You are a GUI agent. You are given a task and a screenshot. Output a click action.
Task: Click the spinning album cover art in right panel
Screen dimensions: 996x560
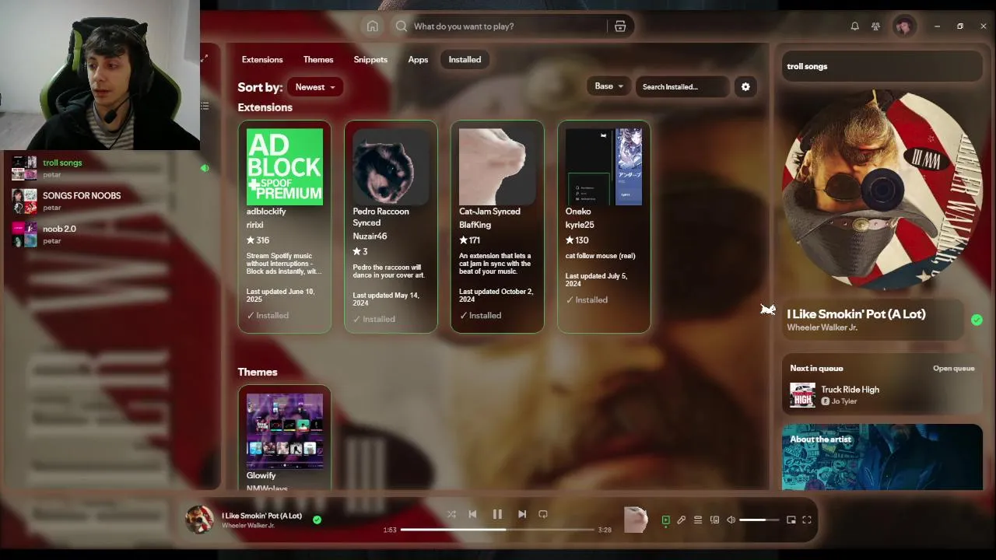click(x=882, y=189)
